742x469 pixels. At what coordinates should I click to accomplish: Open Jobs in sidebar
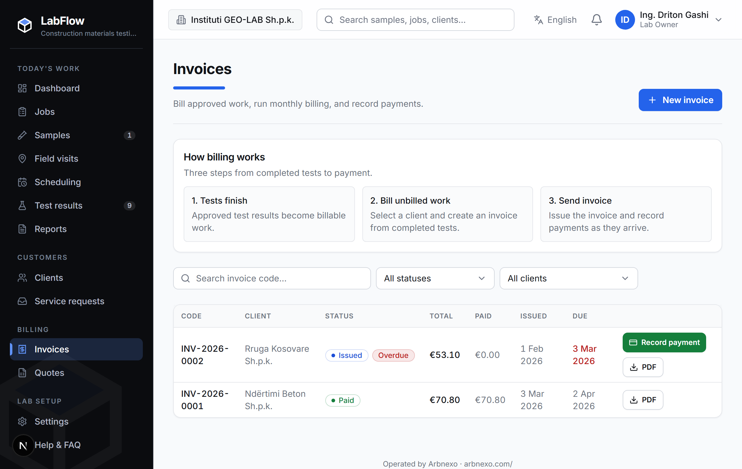click(x=76, y=112)
